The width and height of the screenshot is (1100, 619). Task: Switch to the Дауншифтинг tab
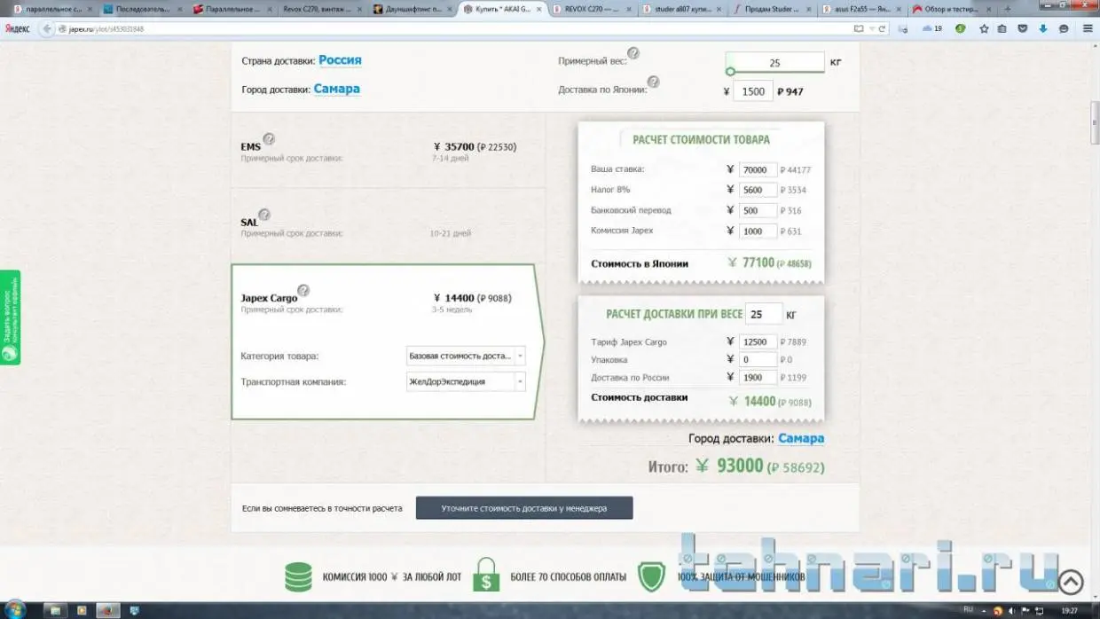click(x=411, y=8)
